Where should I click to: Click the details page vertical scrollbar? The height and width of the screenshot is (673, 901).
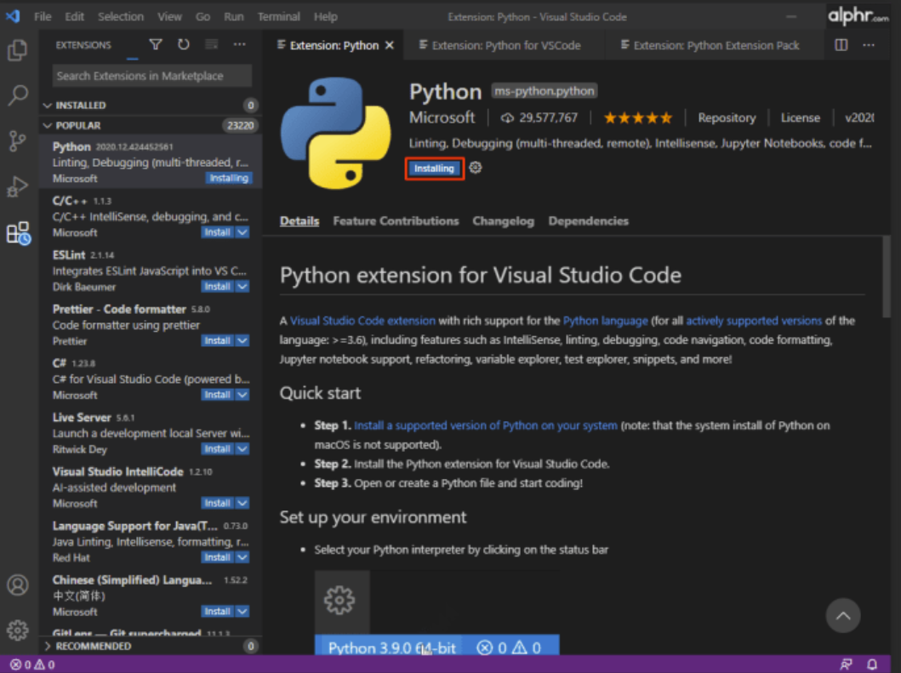pos(886,277)
